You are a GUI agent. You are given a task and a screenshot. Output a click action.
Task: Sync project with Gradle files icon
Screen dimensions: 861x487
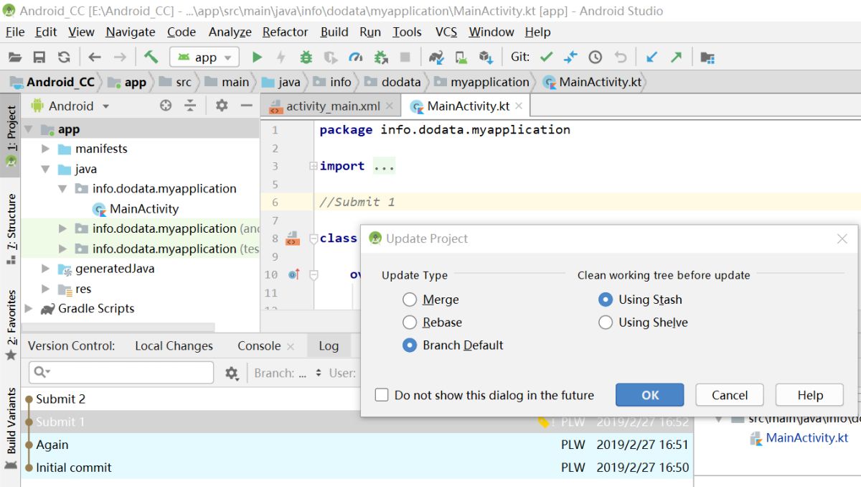436,57
